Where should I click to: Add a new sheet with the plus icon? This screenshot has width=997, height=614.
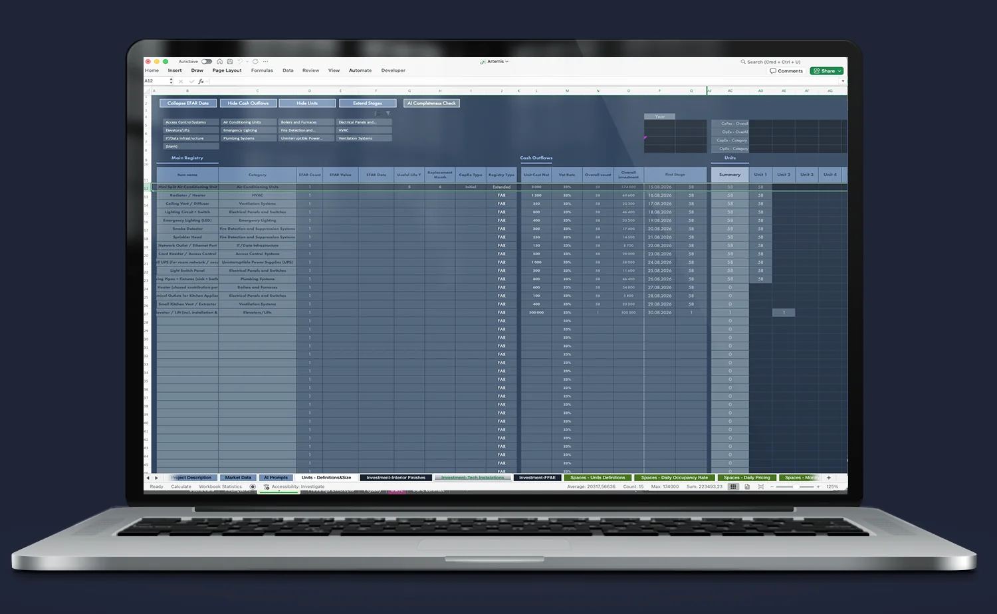pos(828,478)
